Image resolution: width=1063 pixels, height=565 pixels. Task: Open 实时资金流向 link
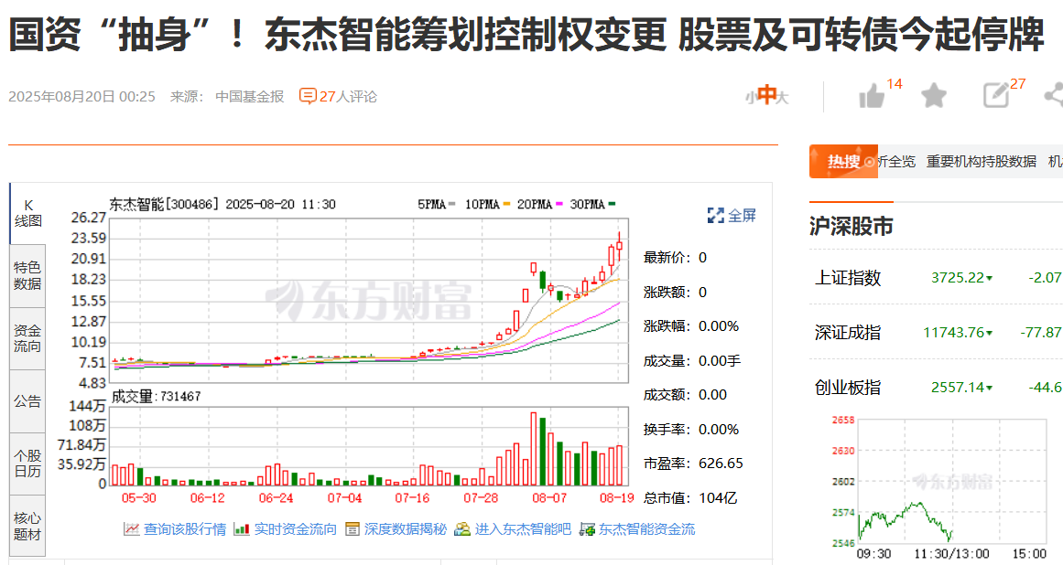[295, 529]
